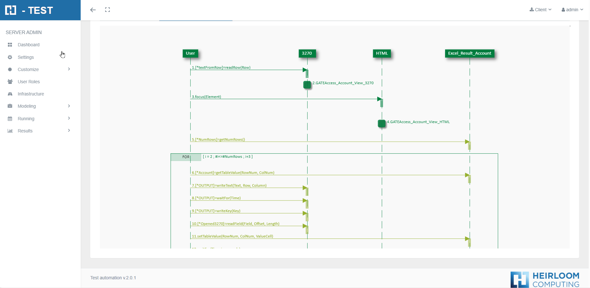Viewport: 590px width, 288px height.
Task: Click the Settings gear icon
Action: (10, 57)
